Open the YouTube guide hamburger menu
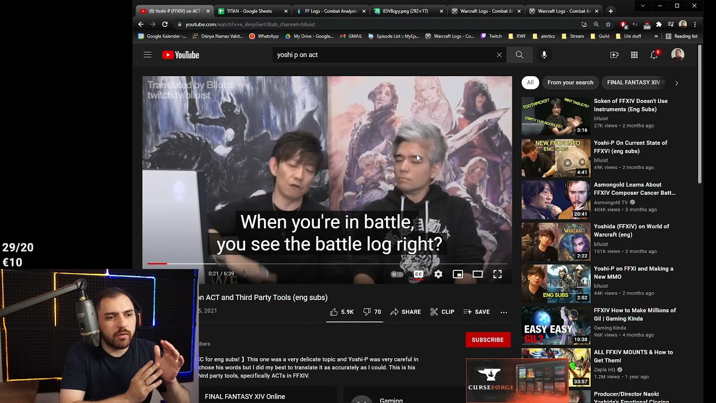Viewport: 716px width, 403px height. tap(147, 55)
